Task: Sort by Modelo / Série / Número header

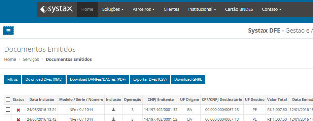Action: pyautogui.click(x=81, y=99)
